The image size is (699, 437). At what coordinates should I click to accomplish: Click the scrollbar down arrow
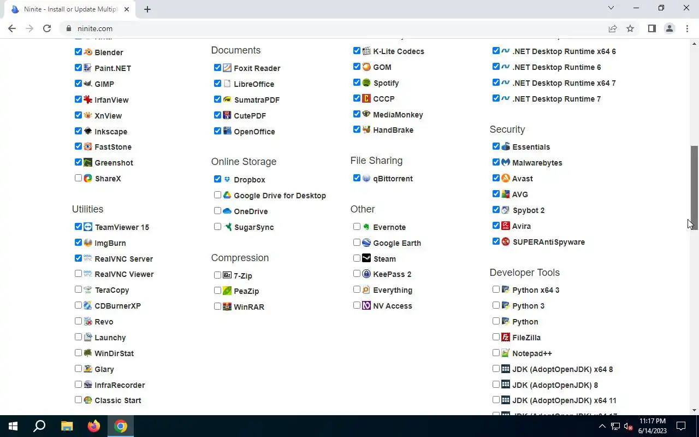[x=694, y=410]
